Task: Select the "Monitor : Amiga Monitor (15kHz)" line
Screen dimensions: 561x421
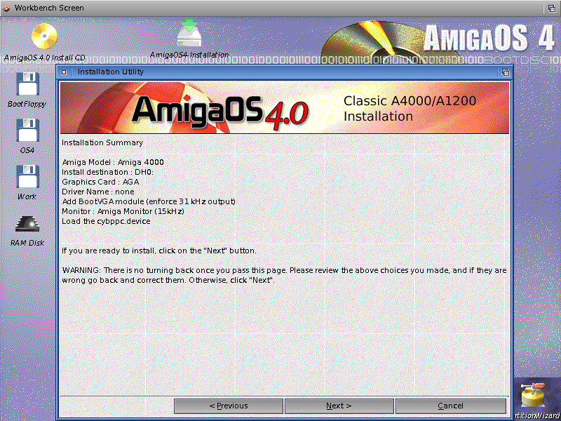Action: pos(123,212)
